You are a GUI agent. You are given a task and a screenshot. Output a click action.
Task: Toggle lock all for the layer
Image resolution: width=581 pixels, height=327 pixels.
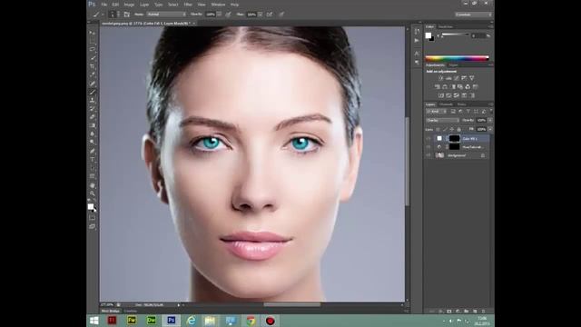click(459, 129)
